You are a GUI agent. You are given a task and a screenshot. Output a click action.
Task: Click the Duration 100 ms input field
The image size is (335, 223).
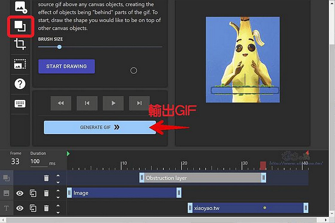(39, 161)
